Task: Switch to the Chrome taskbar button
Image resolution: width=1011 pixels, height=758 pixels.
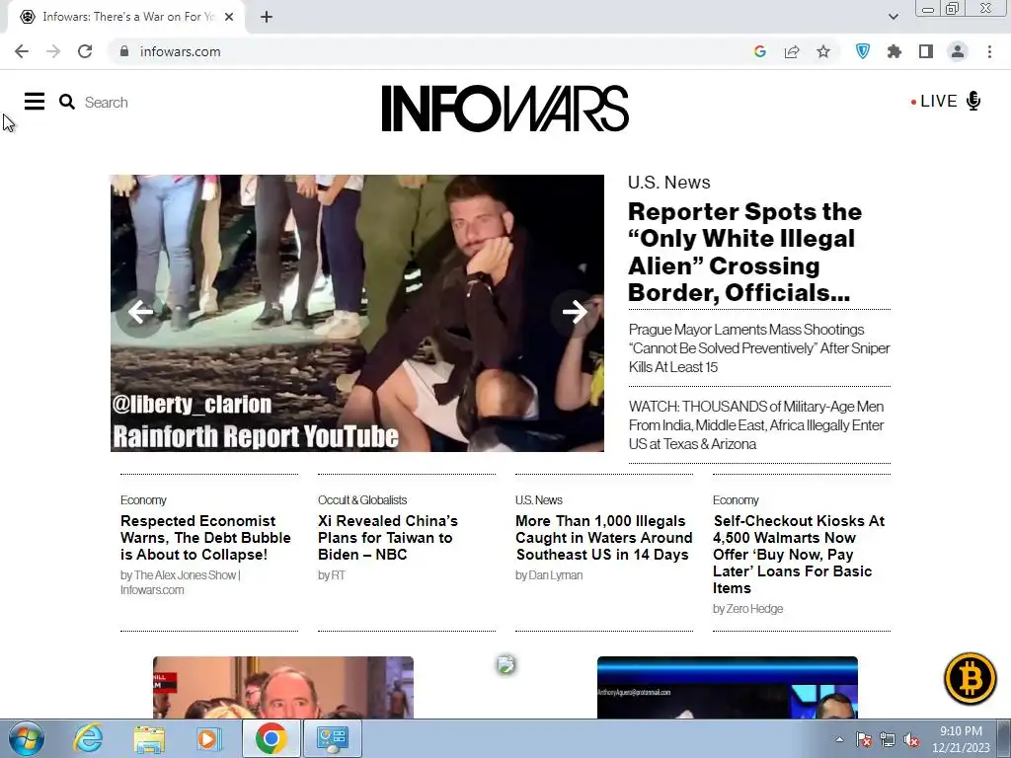Action: click(x=271, y=738)
